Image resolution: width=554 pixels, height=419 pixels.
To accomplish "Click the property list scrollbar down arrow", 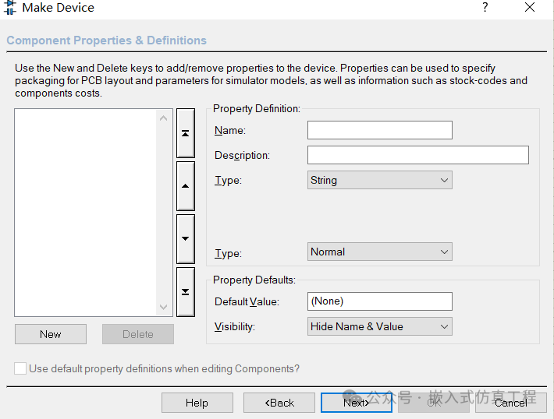I will click(164, 307).
